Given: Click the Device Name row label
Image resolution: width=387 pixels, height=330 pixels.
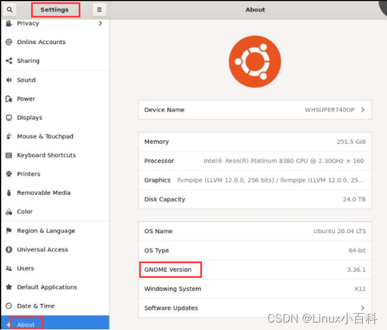Looking at the screenshot, I should pos(164,110).
